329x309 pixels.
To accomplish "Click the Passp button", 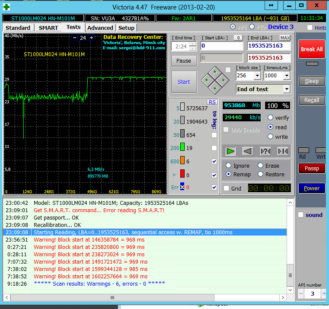I will pos(312,169).
